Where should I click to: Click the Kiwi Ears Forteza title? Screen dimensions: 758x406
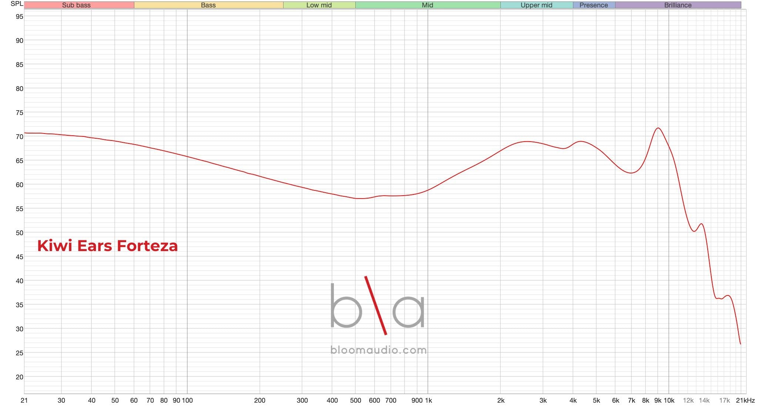click(x=107, y=246)
